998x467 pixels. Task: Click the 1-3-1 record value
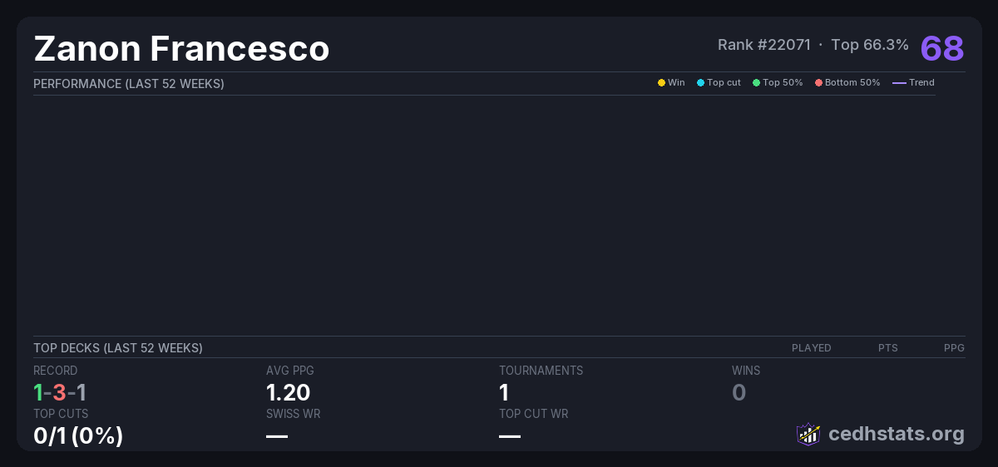pos(60,393)
